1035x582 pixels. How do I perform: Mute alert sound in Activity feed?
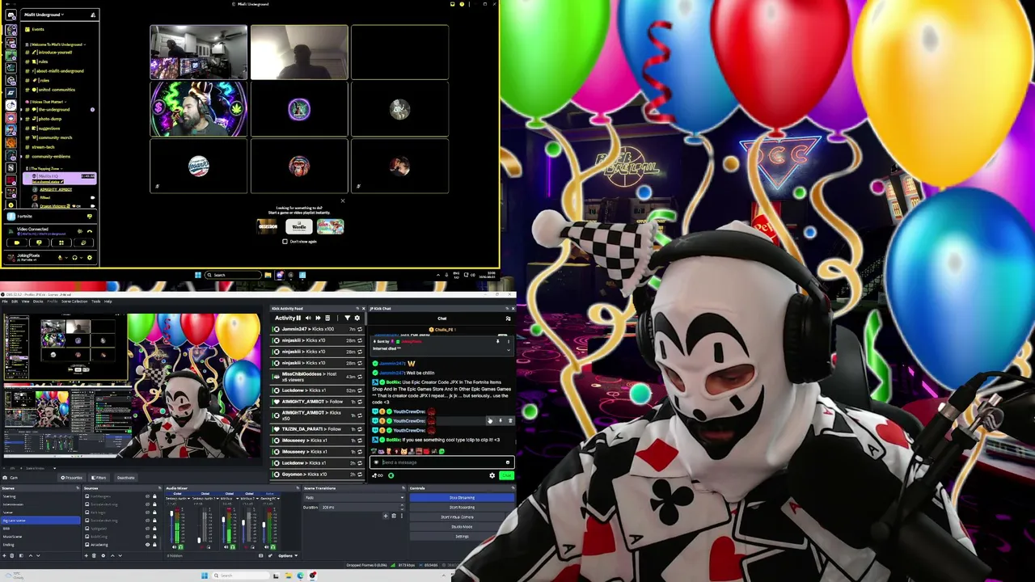[x=308, y=318]
